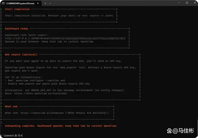
Task: Click the Toutiao watermark logo icon
Action: tap(167, 131)
